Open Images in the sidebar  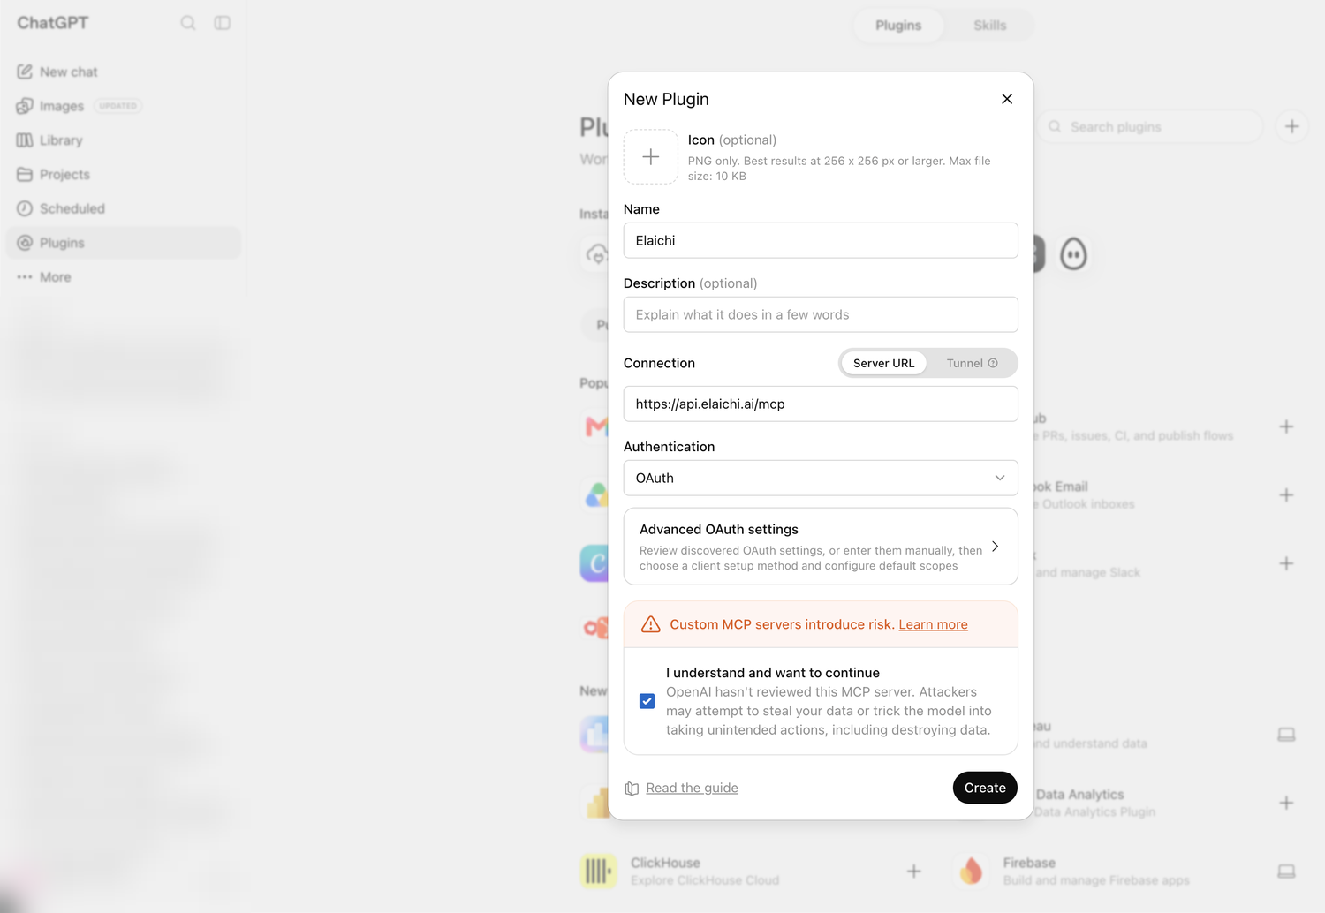click(x=124, y=106)
